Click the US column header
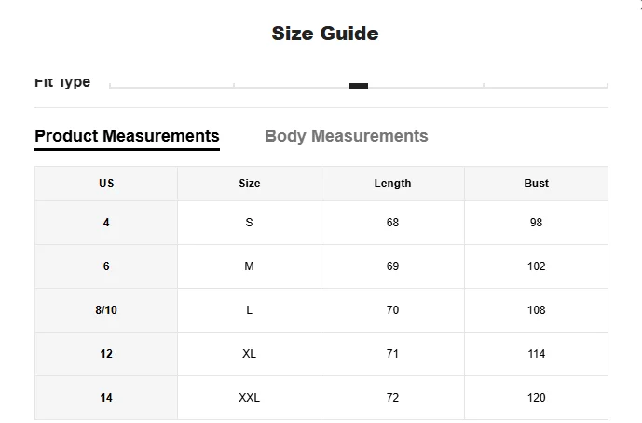The width and height of the screenshot is (642, 423). 106,184
